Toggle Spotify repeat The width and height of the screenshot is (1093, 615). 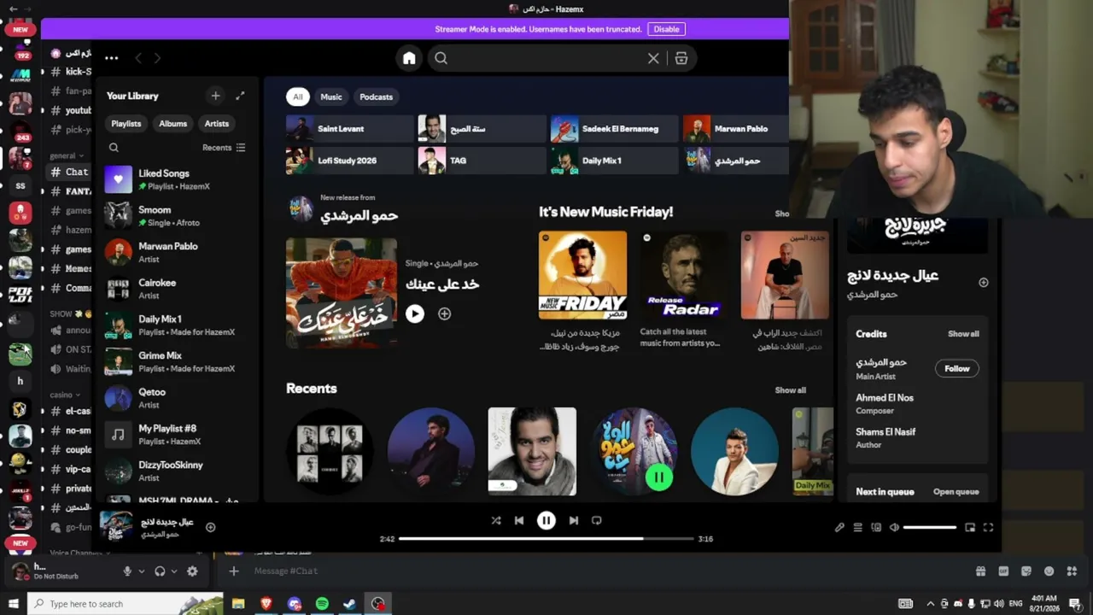click(x=597, y=520)
